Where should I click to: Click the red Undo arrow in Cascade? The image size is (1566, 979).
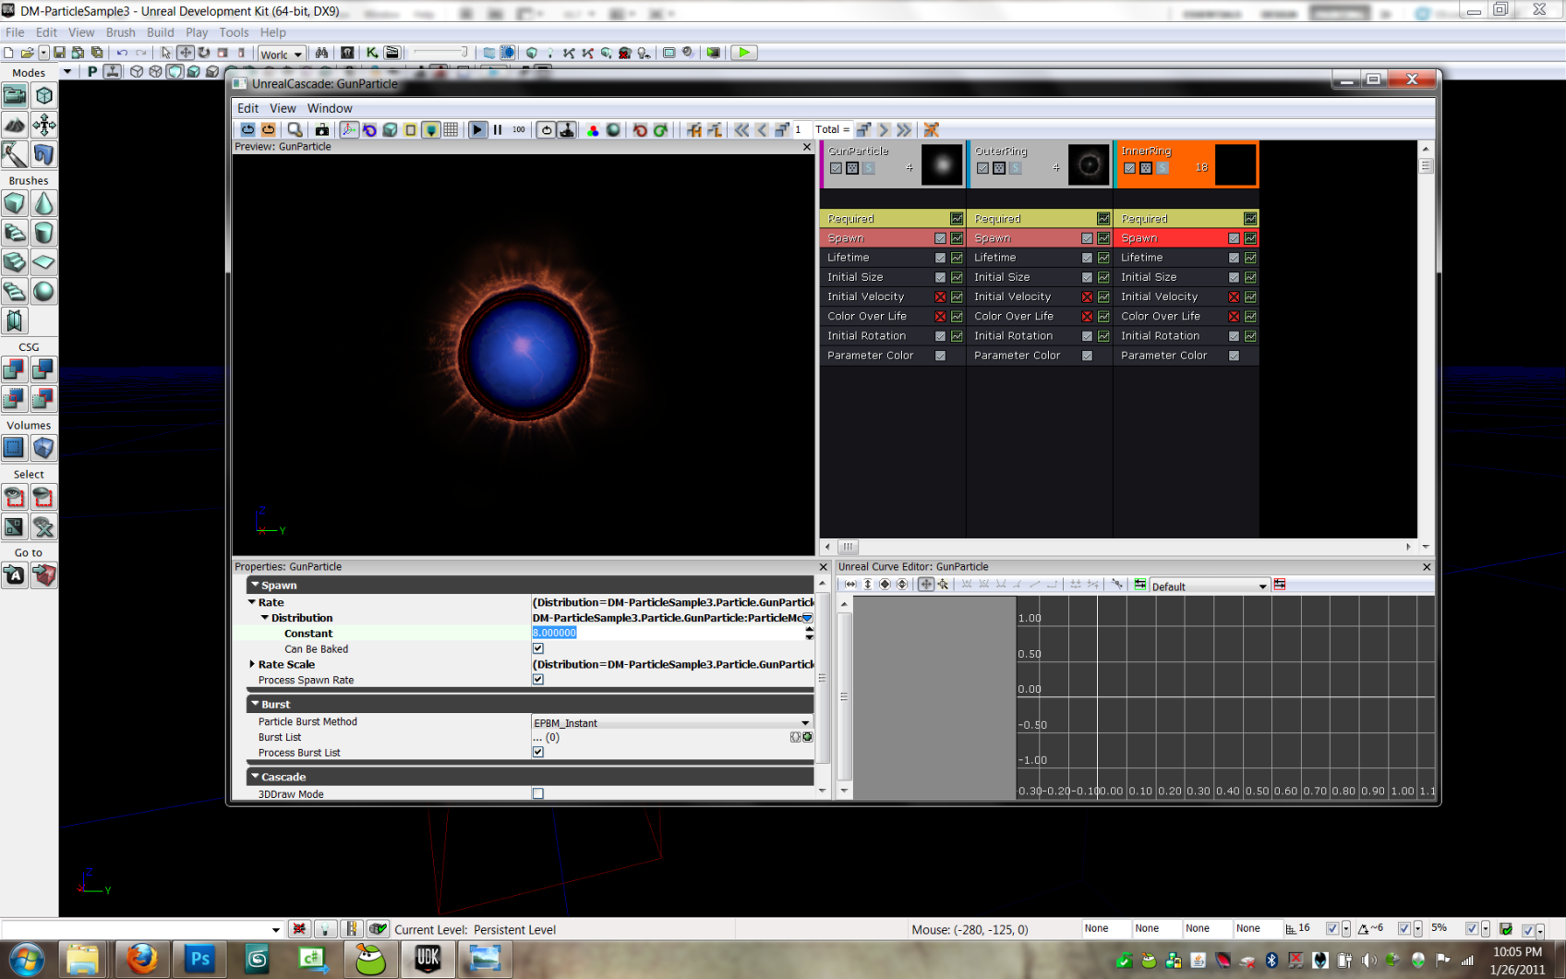(x=640, y=130)
